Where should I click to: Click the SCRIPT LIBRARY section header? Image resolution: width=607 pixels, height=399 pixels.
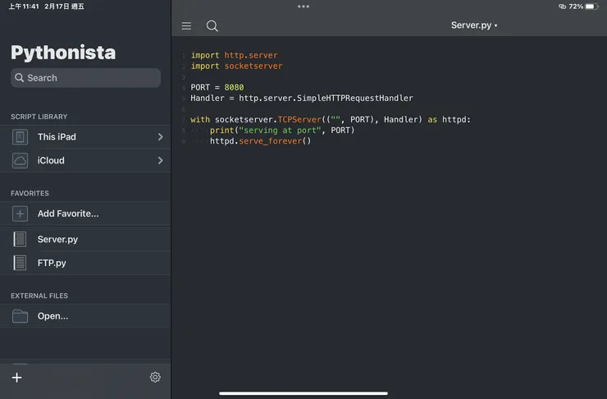coord(39,117)
